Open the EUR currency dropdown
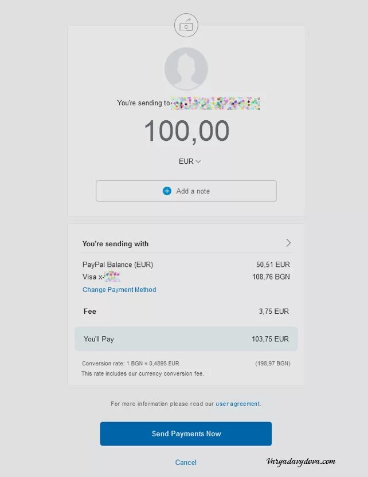This screenshot has width=368, height=477. [190, 161]
